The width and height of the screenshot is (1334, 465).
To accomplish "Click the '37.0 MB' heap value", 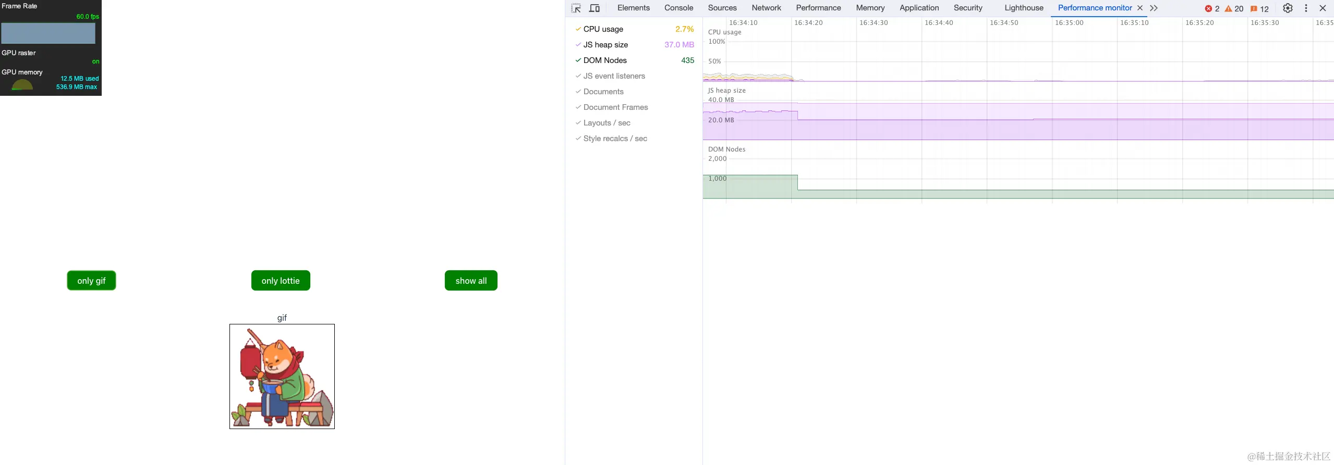I will (679, 45).
